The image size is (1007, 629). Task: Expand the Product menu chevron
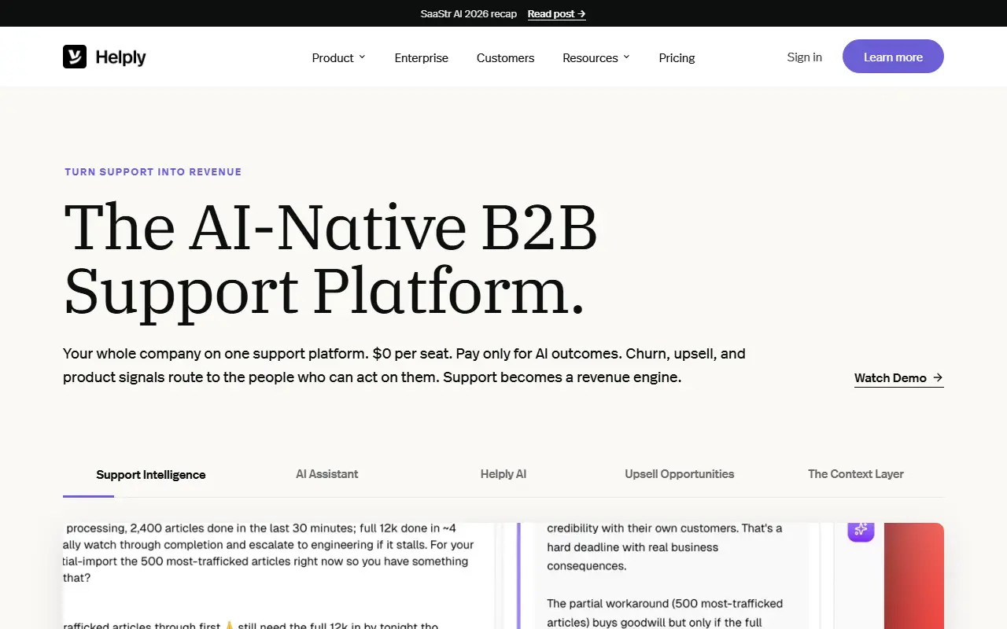(362, 57)
